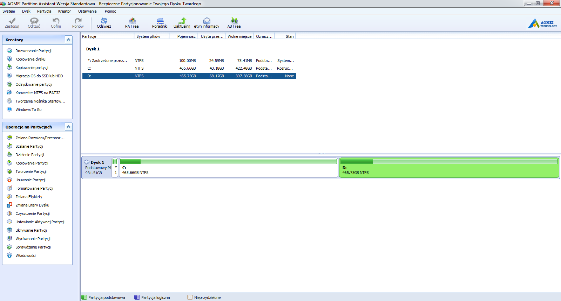Open the Poradniki tutorials icon
The height and width of the screenshot is (301, 561).
coord(160,21)
